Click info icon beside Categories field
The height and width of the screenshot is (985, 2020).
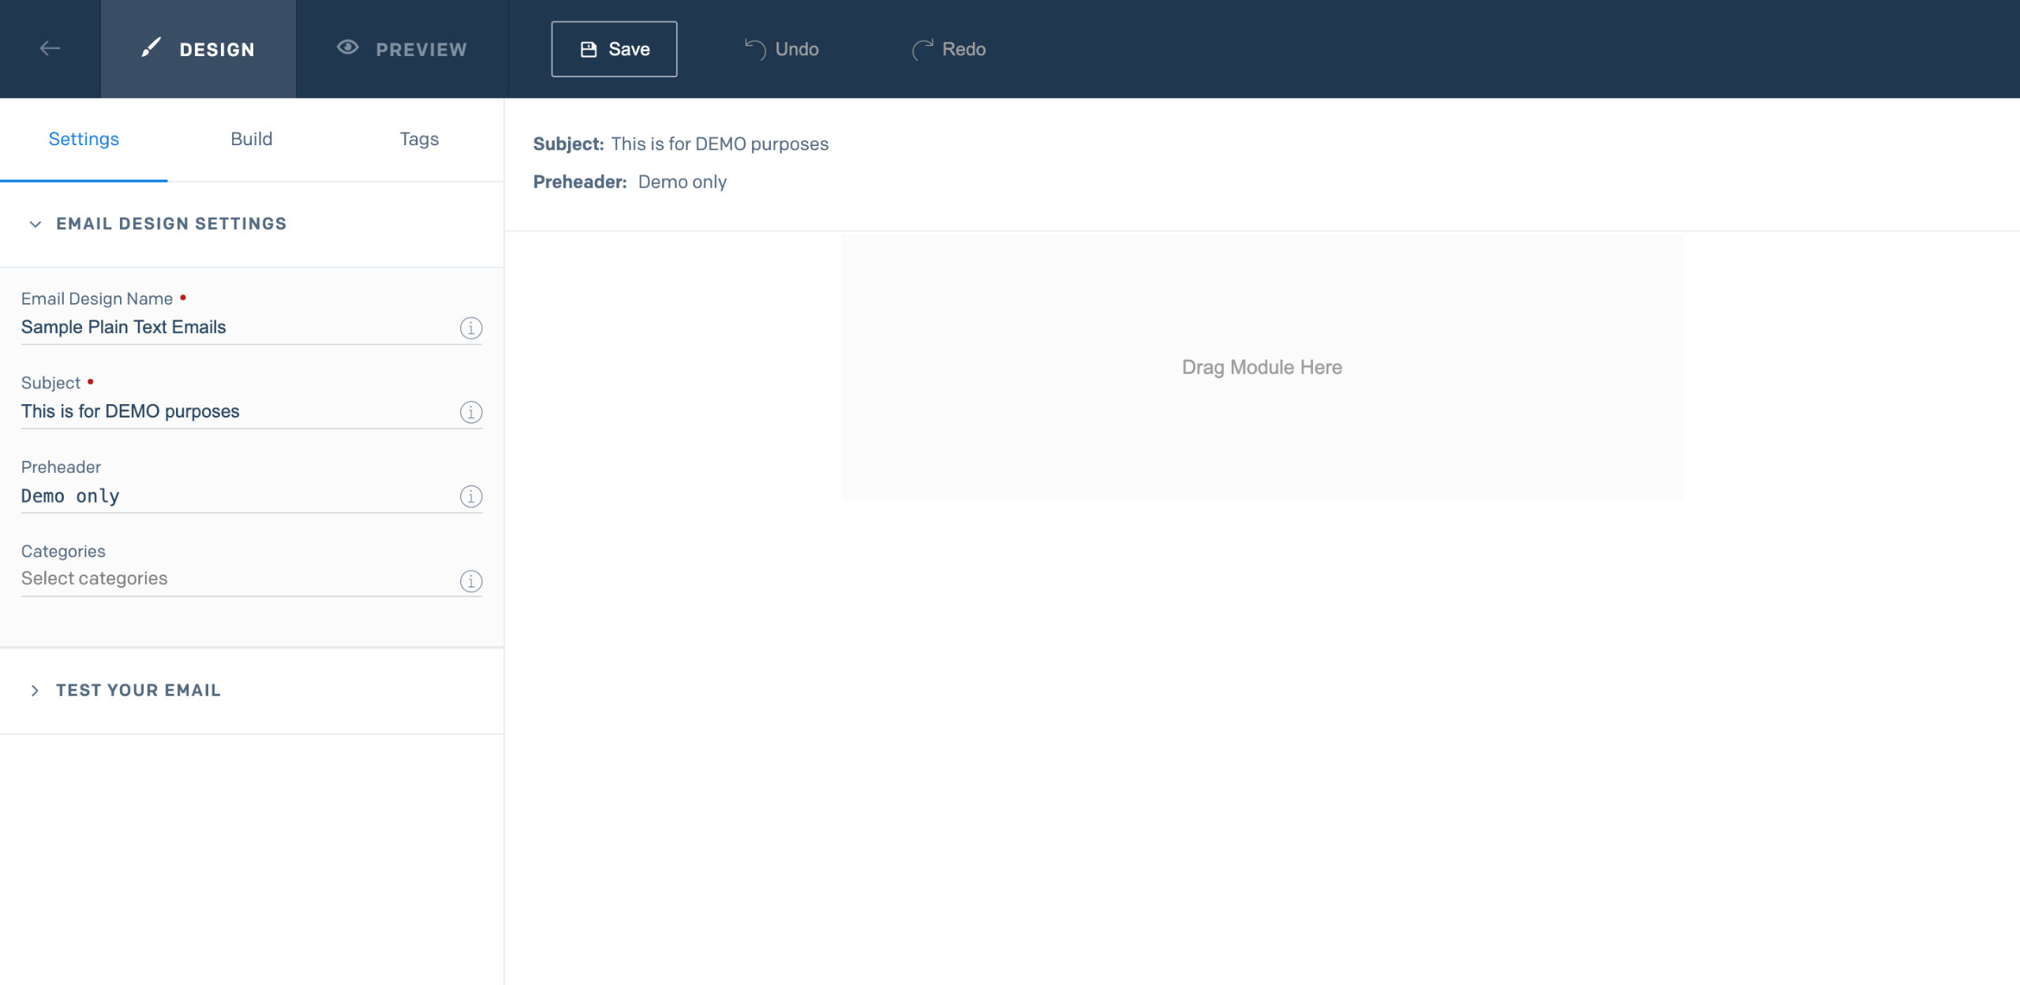point(471,581)
